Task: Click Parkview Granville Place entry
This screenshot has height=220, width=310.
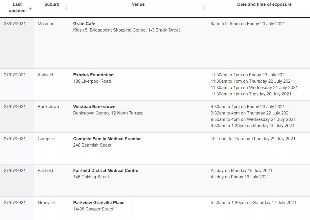Action: tap(99, 203)
